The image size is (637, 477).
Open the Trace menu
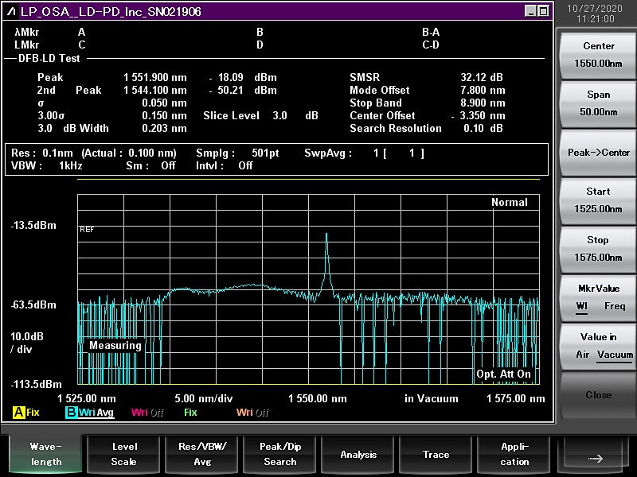pyautogui.click(x=436, y=455)
